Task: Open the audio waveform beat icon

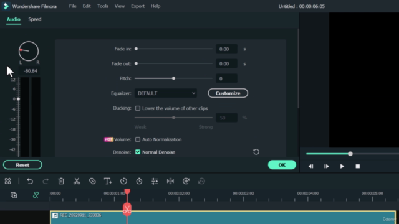Action: 170,181
